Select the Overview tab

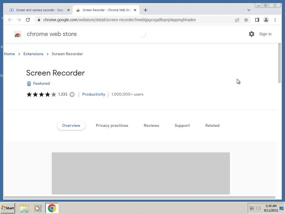coord(71,126)
